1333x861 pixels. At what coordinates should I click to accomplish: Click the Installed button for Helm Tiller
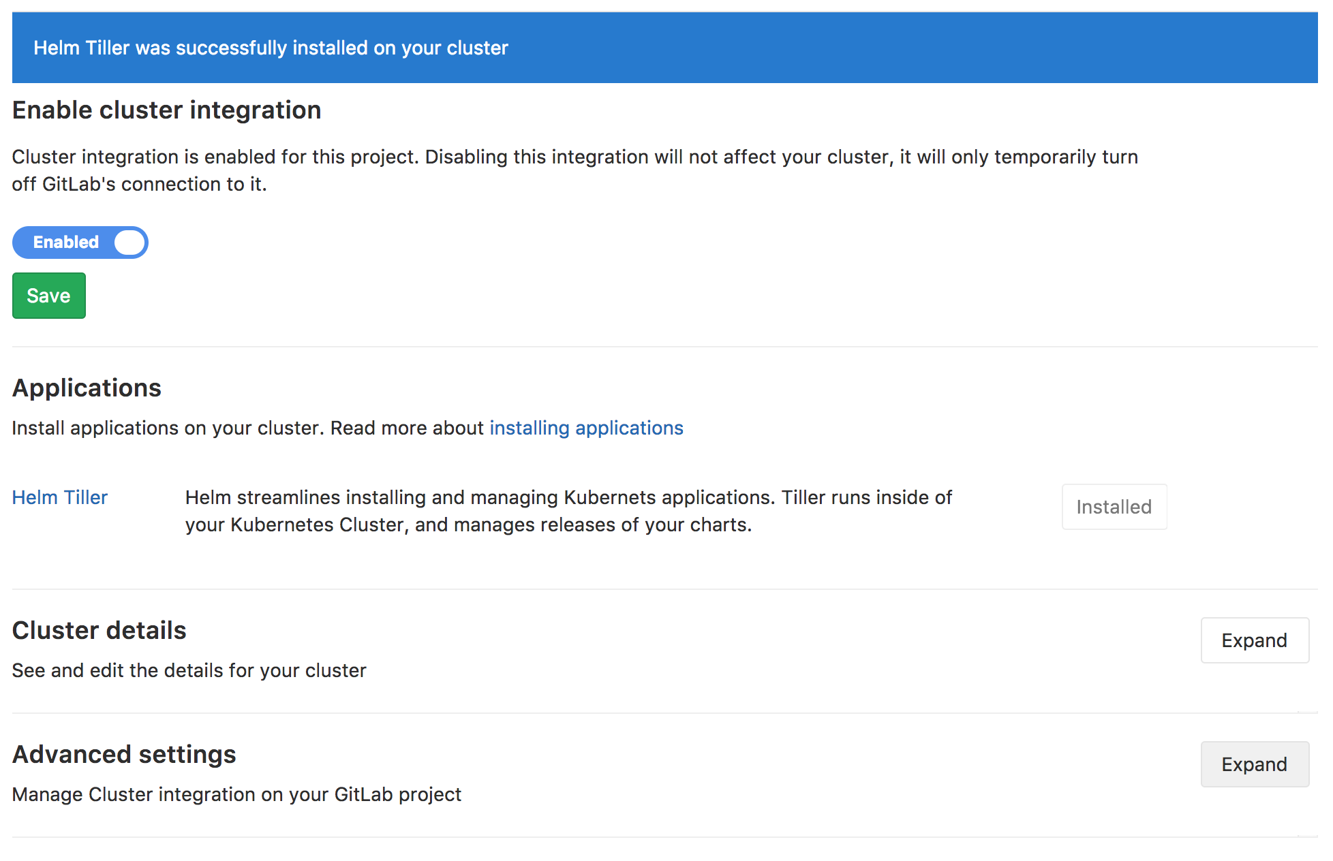(x=1114, y=507)
